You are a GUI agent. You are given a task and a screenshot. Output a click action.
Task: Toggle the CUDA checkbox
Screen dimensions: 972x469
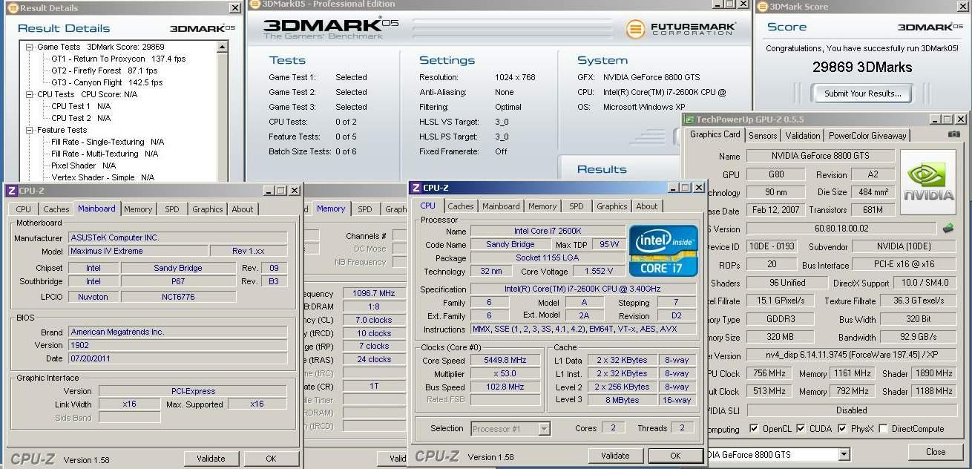(801, 429)
